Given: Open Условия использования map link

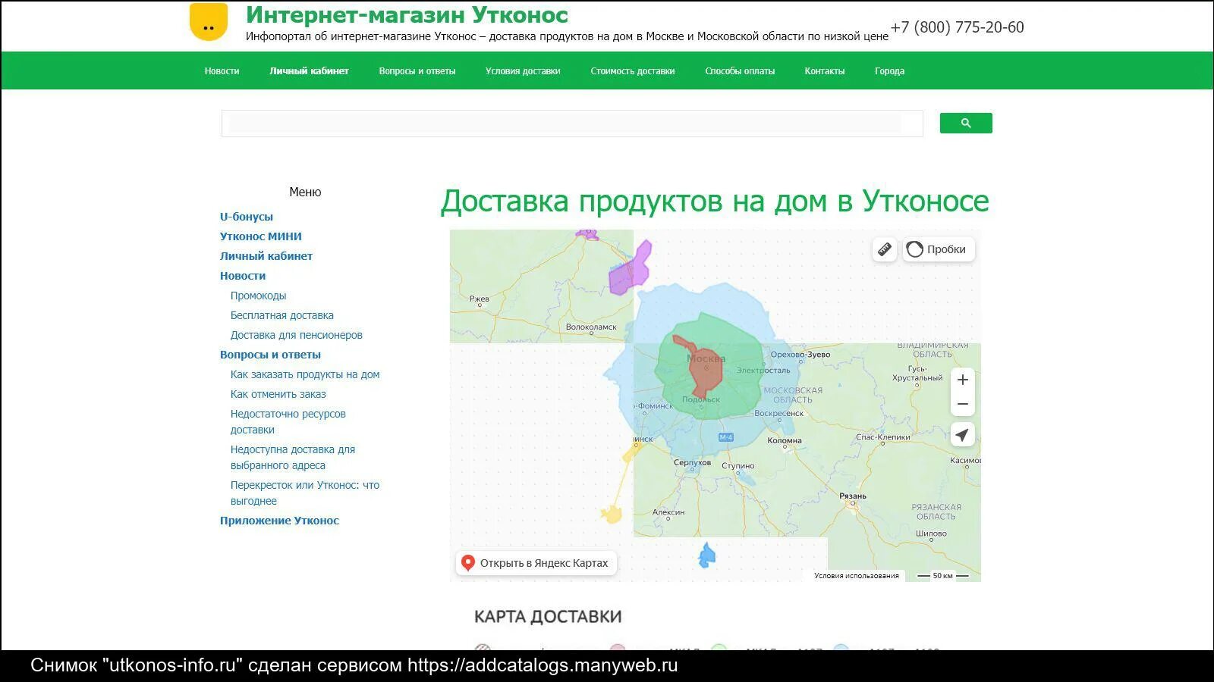Looking at the screenshot, I should click(x=857, y=576).
